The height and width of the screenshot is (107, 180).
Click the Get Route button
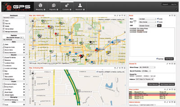[x=169, y=59]
